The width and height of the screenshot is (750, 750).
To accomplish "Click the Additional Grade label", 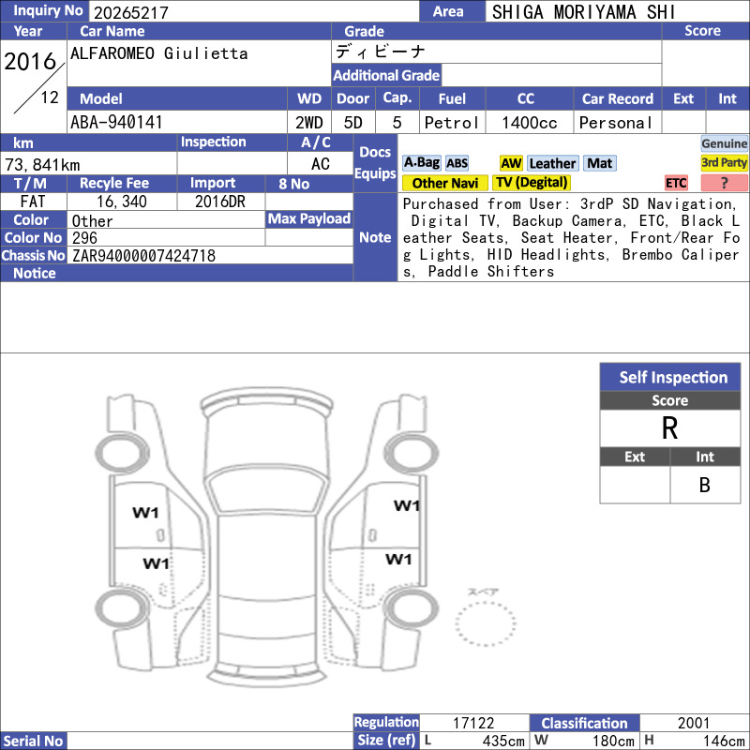I will click(386, 75).
